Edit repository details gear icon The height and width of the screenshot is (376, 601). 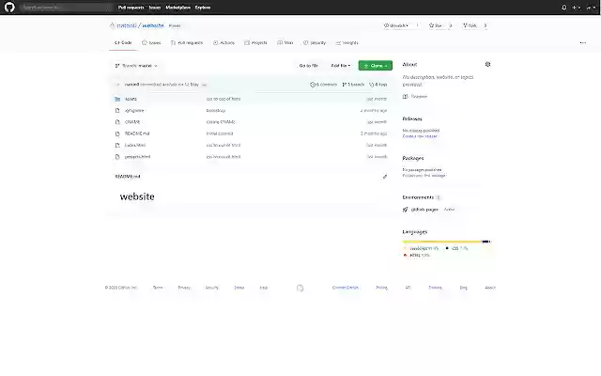pos(487,65)
